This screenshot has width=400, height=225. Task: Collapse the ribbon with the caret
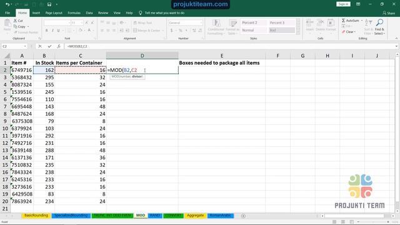point(396,38)
